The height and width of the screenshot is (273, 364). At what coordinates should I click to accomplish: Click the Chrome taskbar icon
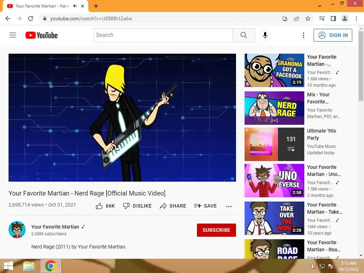pyautogui.click(x=51, y=266)
